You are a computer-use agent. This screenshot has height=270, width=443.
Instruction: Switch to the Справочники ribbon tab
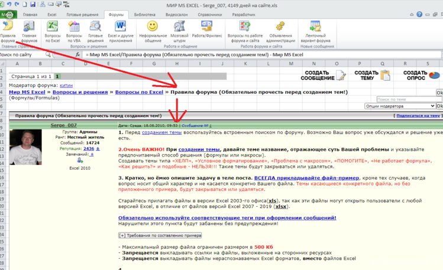[209, 15]
